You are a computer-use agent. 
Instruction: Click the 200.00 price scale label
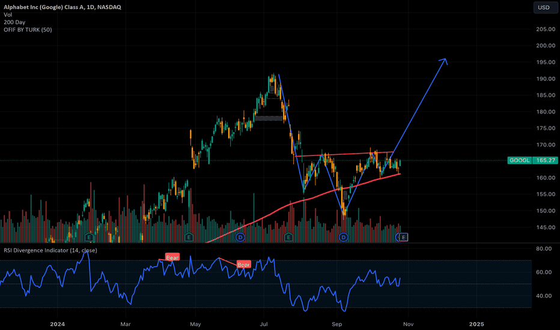coord(546,46)
